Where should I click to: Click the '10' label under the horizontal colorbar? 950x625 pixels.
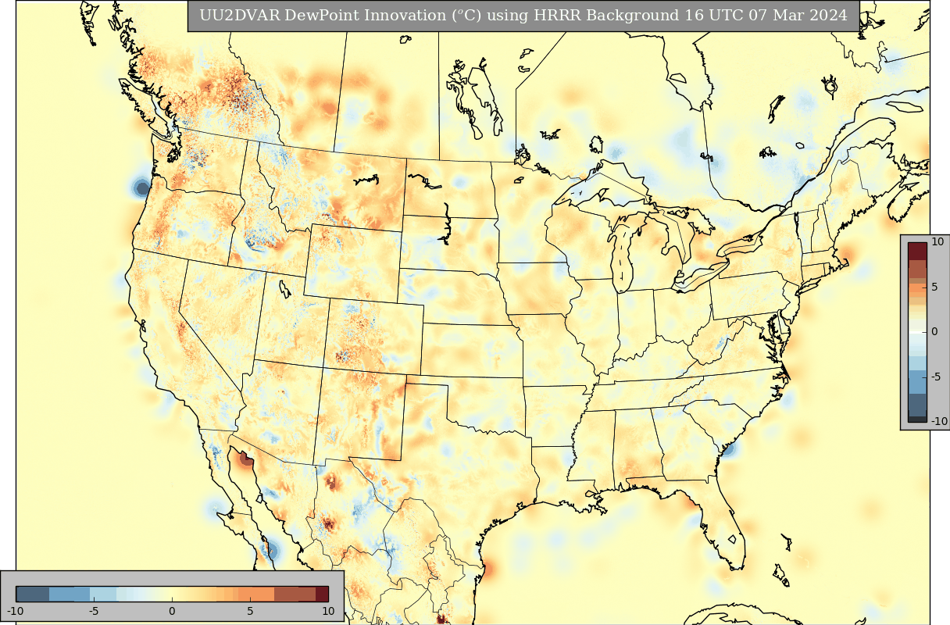[x=328, y=610]
